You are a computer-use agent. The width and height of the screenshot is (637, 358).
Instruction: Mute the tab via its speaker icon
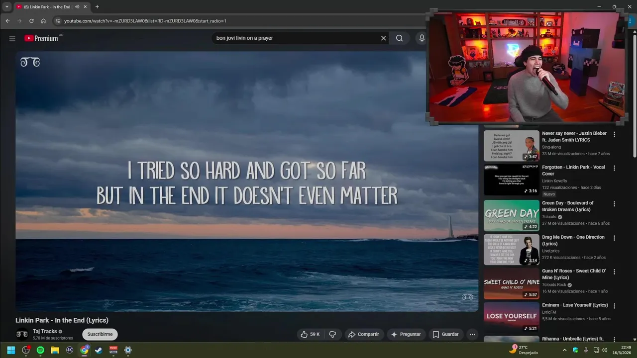click(77, 7)
